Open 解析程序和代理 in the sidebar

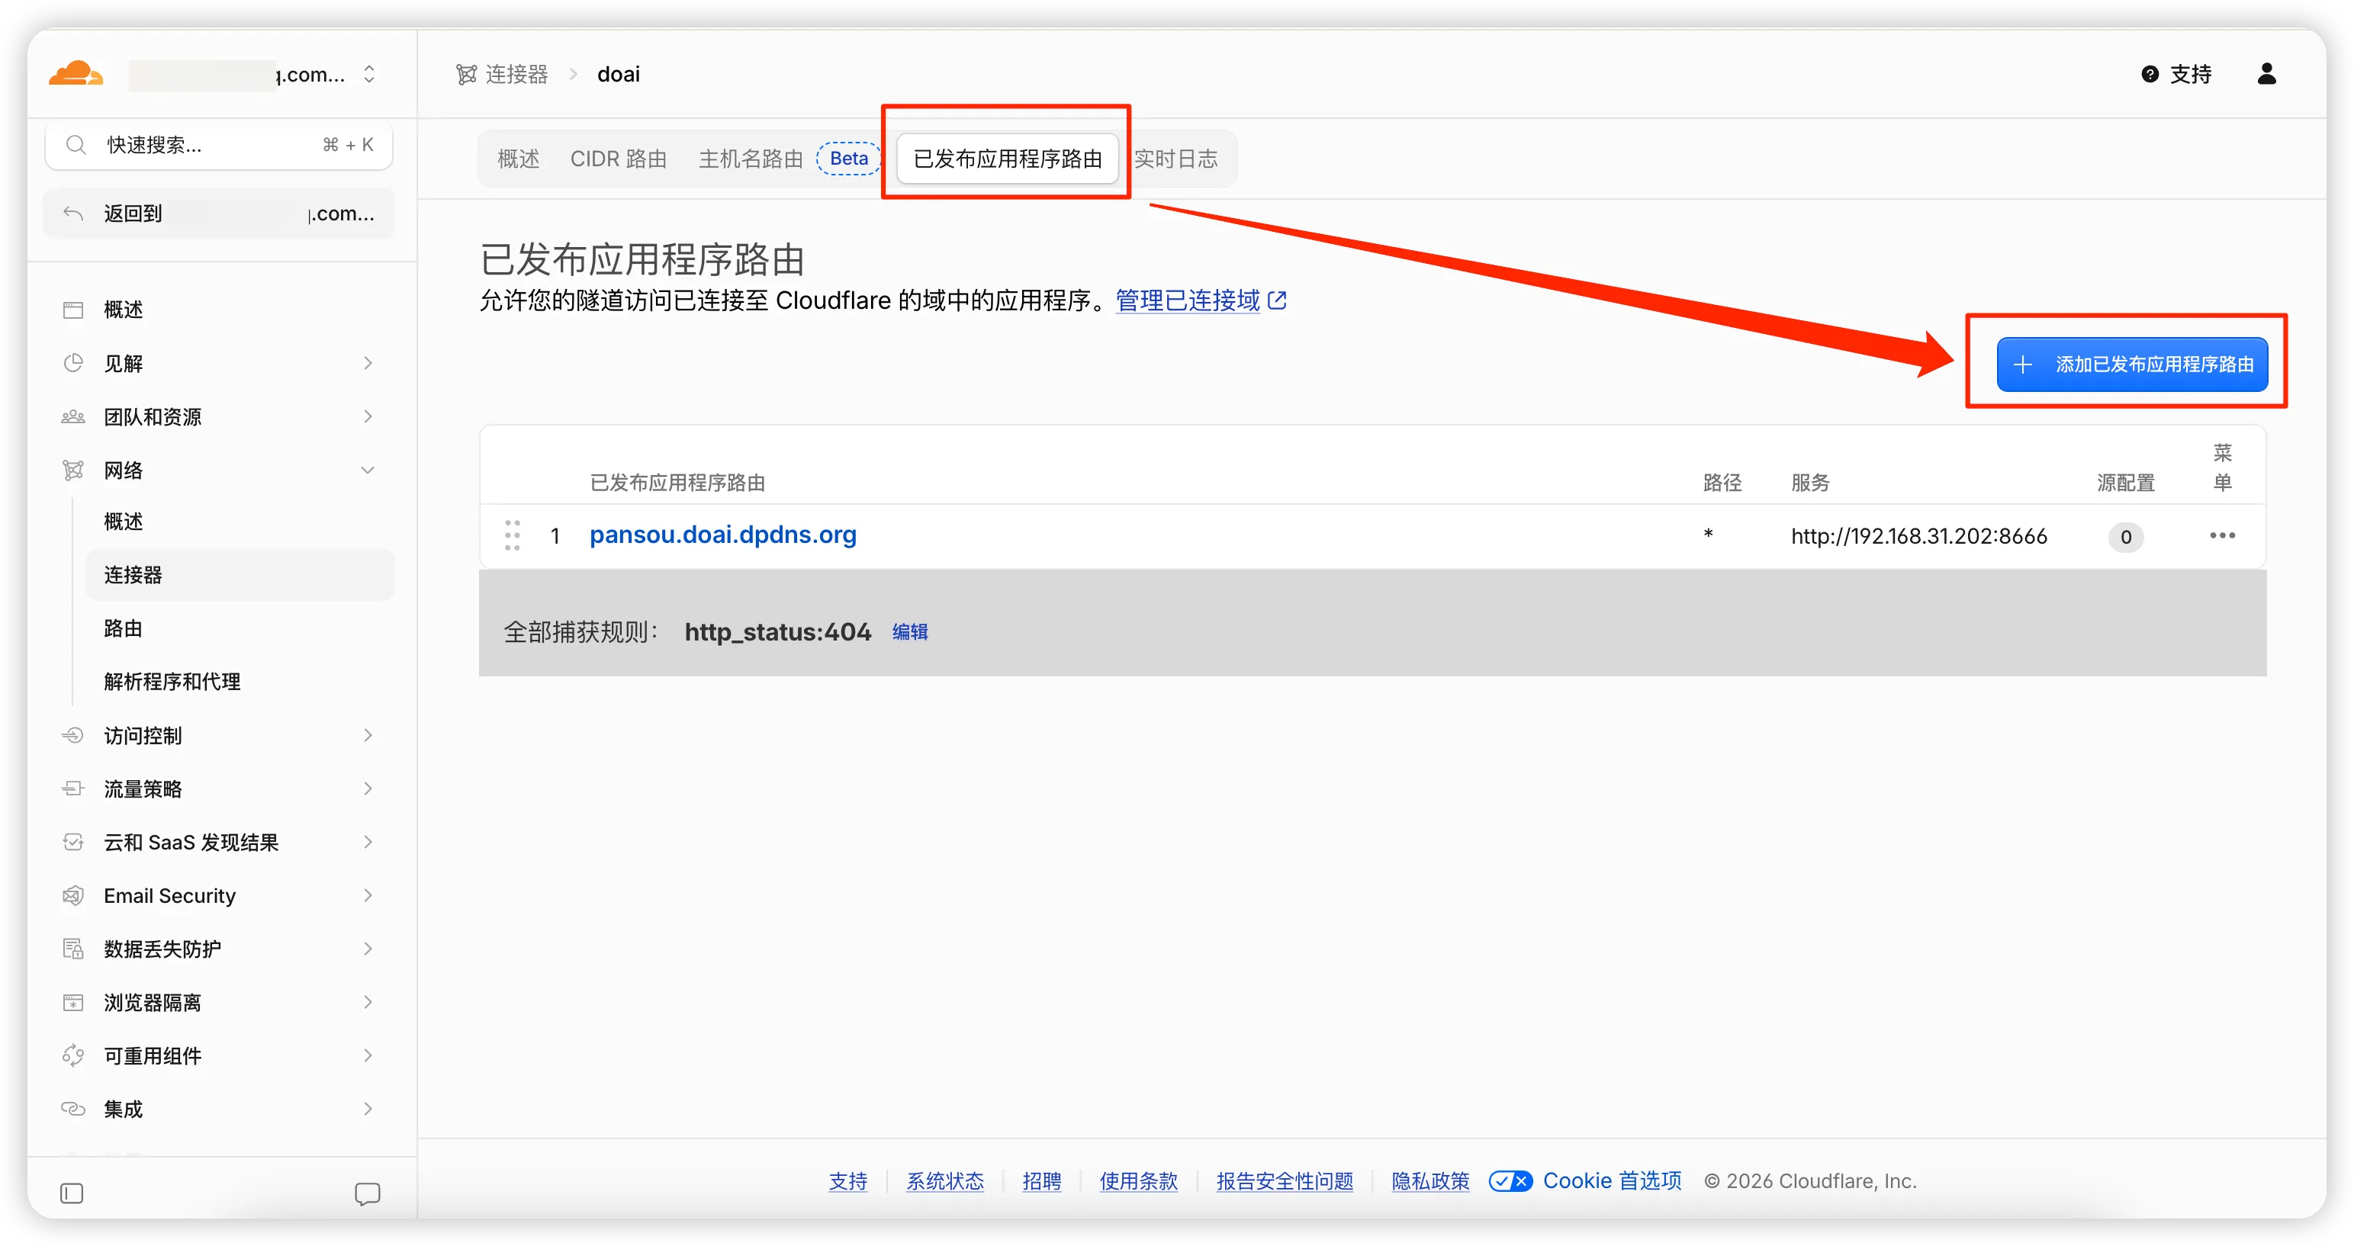point(172,682)
